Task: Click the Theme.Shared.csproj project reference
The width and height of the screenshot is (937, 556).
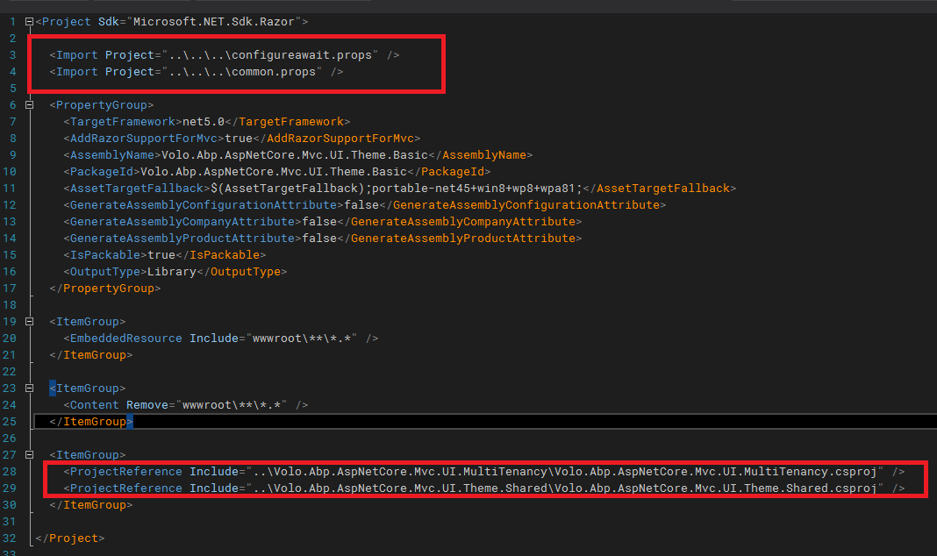Action: (565, 489)
